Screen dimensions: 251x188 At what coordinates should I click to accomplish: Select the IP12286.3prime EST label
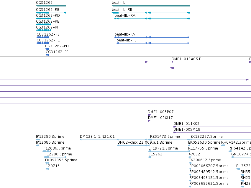point(50,137)
